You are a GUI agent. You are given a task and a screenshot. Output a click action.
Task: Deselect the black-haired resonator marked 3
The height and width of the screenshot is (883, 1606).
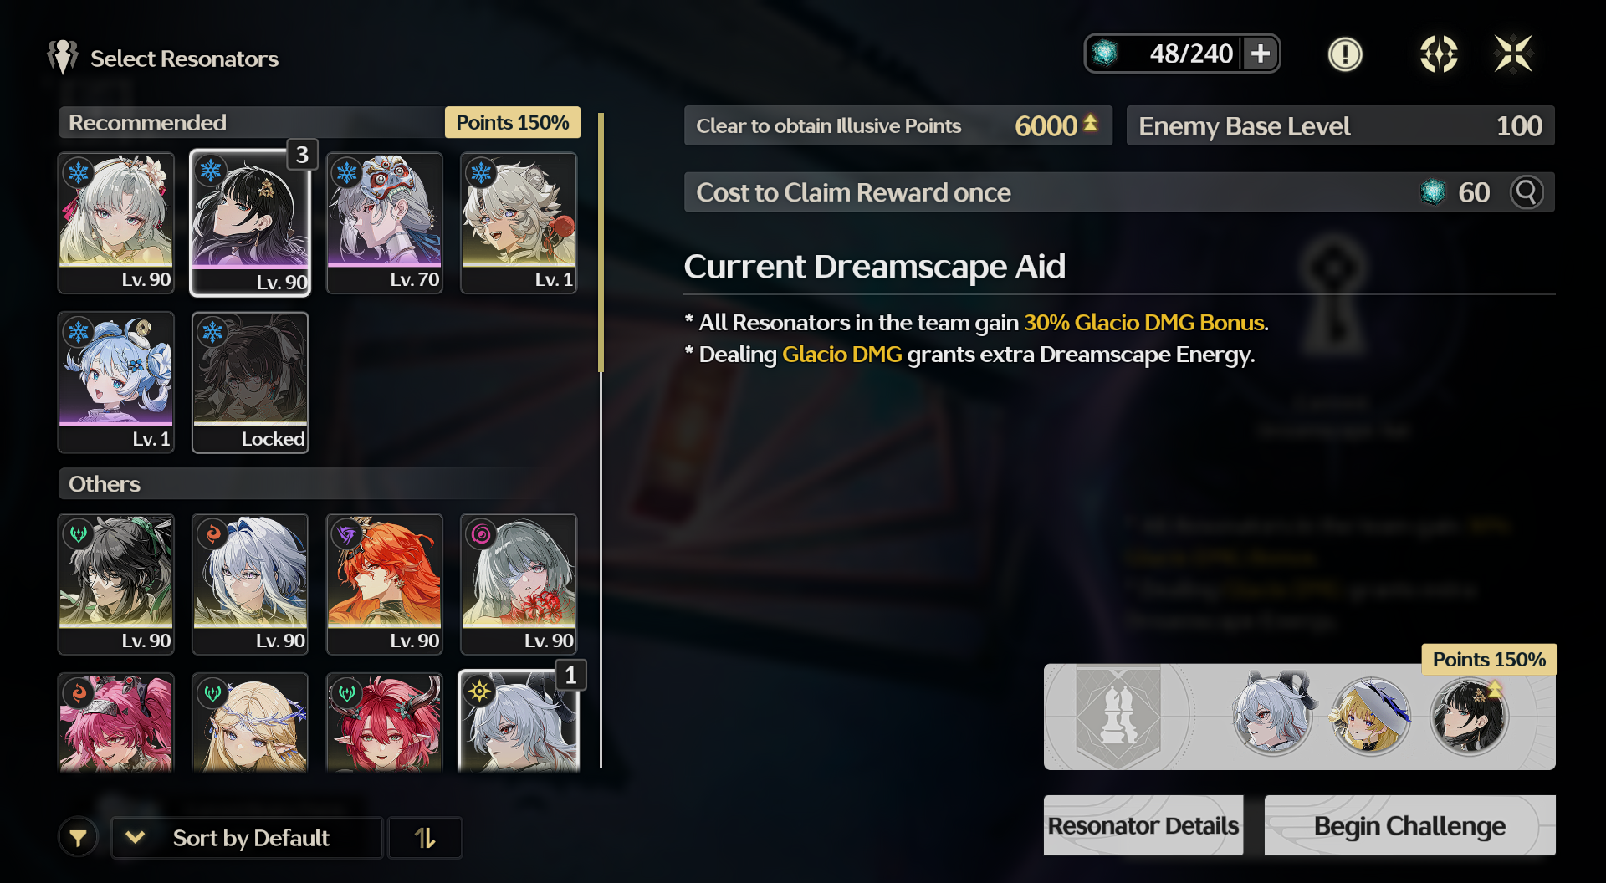pyautogui.click(x=250, y=222)
